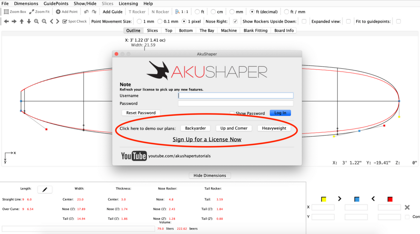Click Sign Up for a License Now
The image size is (420, 234).
207,140
